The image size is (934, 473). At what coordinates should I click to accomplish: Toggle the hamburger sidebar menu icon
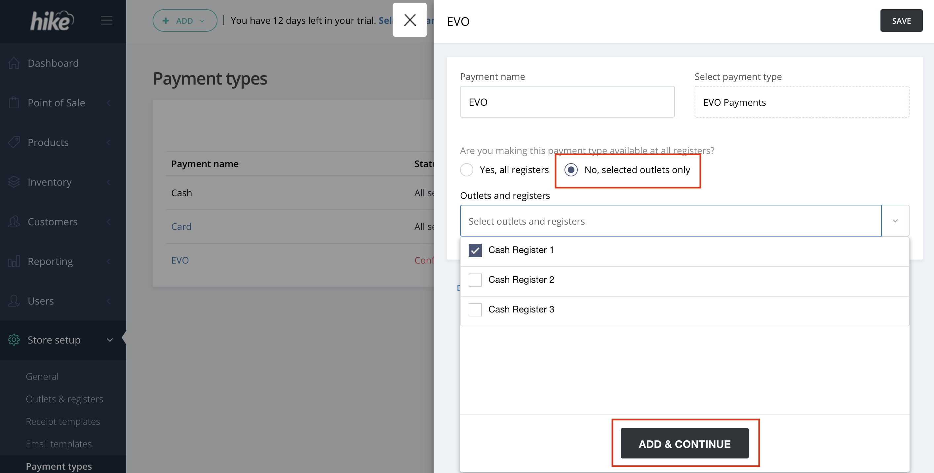(x=106, y=20)
